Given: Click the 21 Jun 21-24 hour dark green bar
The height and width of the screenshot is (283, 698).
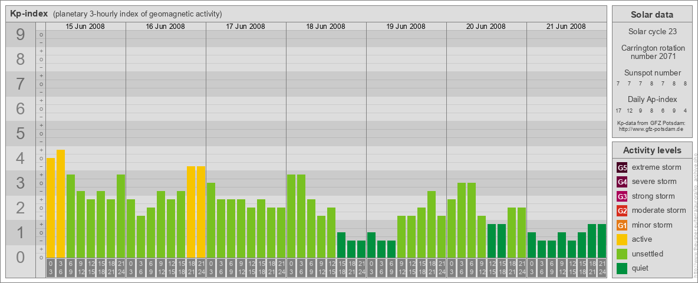Looking at the screenshot, I should [x=602, y=241].
